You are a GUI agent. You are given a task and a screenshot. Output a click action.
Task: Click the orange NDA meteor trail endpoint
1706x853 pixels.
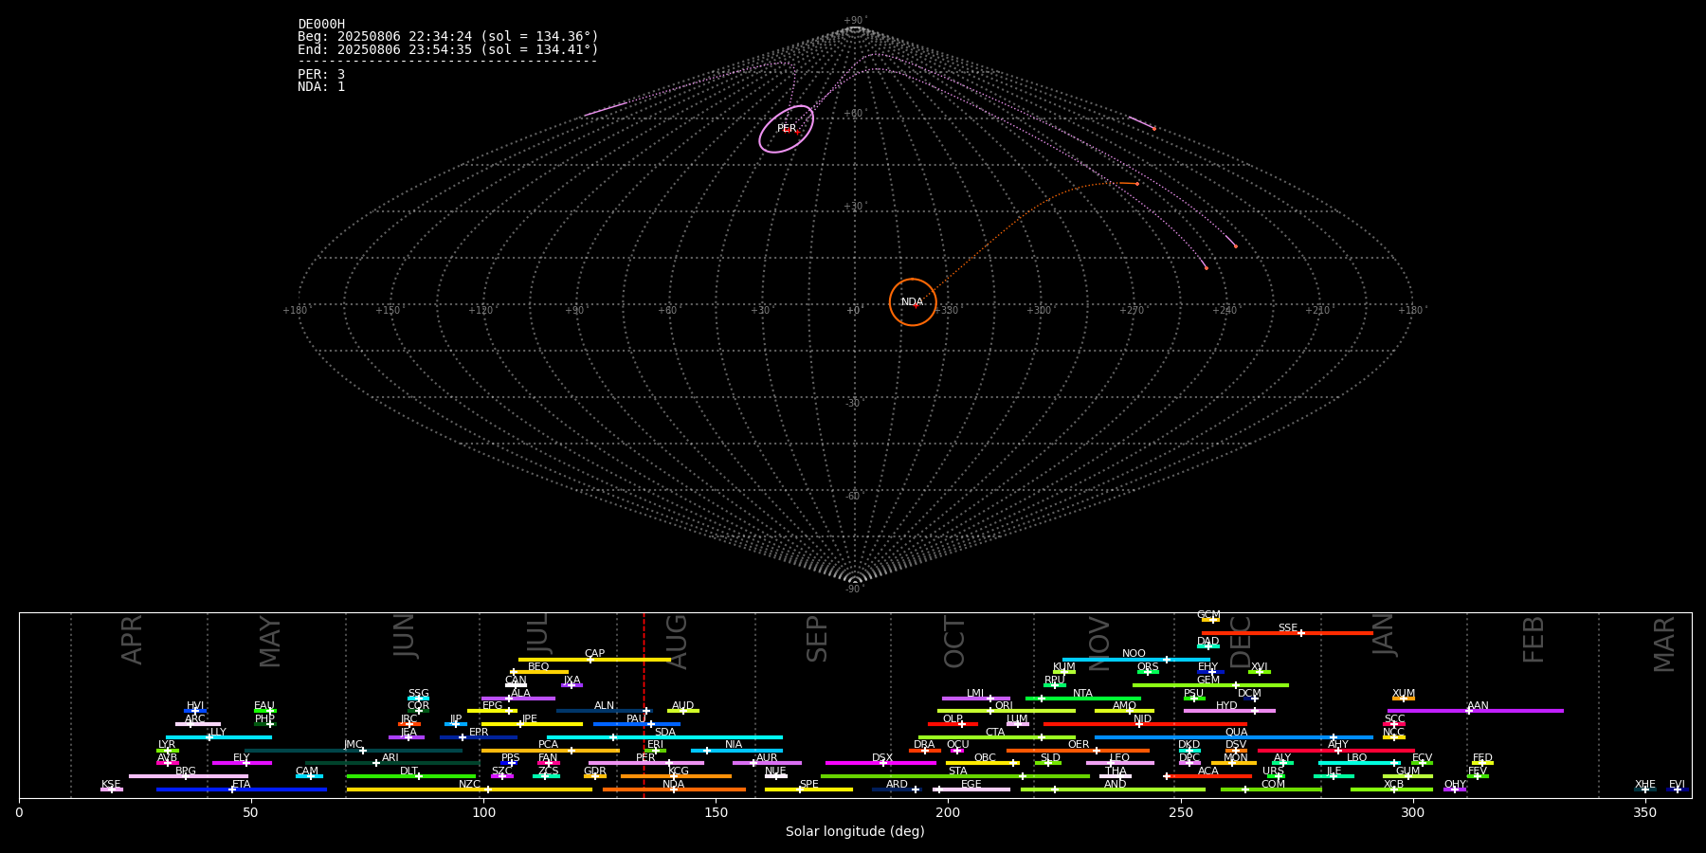coord(1137,184)
